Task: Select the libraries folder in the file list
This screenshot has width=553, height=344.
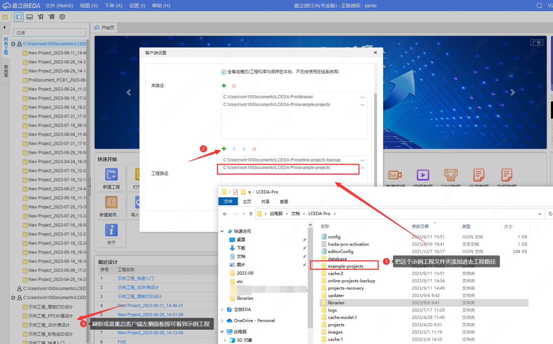Action: (336, 303)
